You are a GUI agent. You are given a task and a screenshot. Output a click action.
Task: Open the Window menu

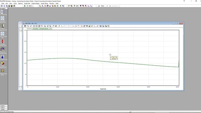pos(52,3)
